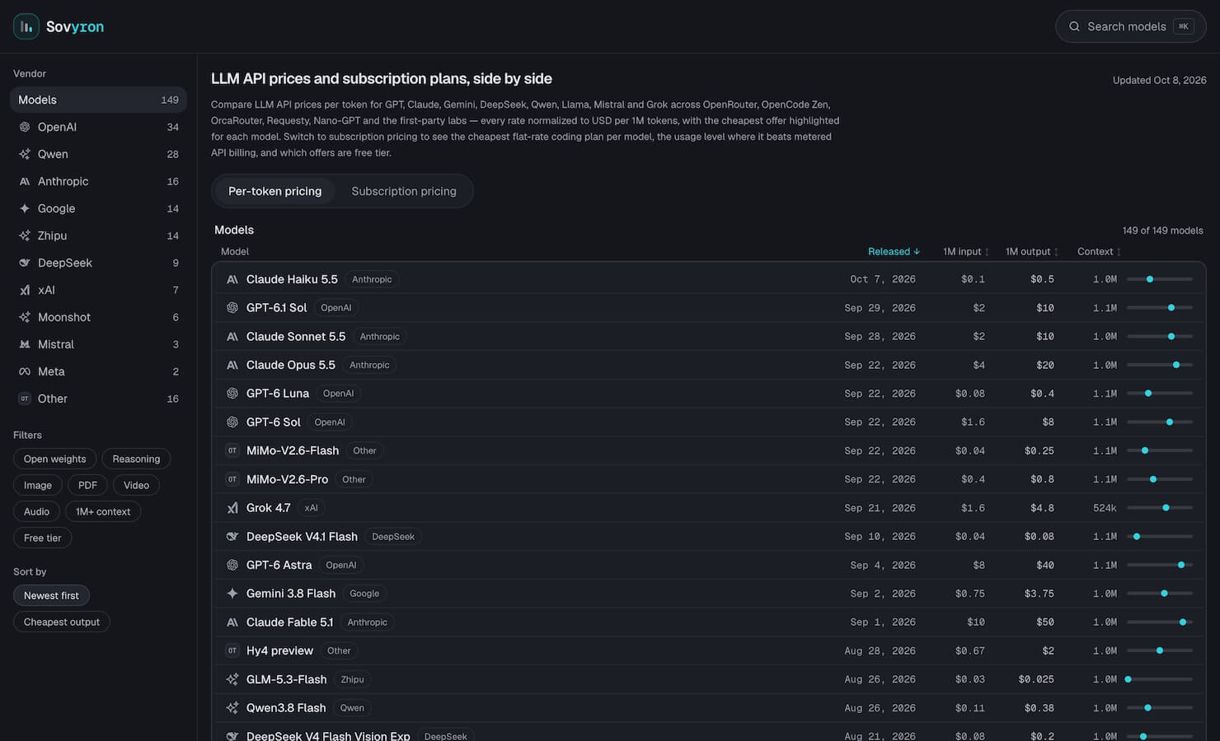Sort table by Released column

tap(894, 252)
